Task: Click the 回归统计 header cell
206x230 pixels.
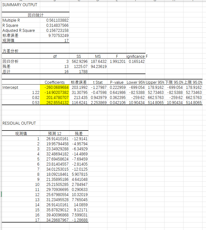Action: 35,15
